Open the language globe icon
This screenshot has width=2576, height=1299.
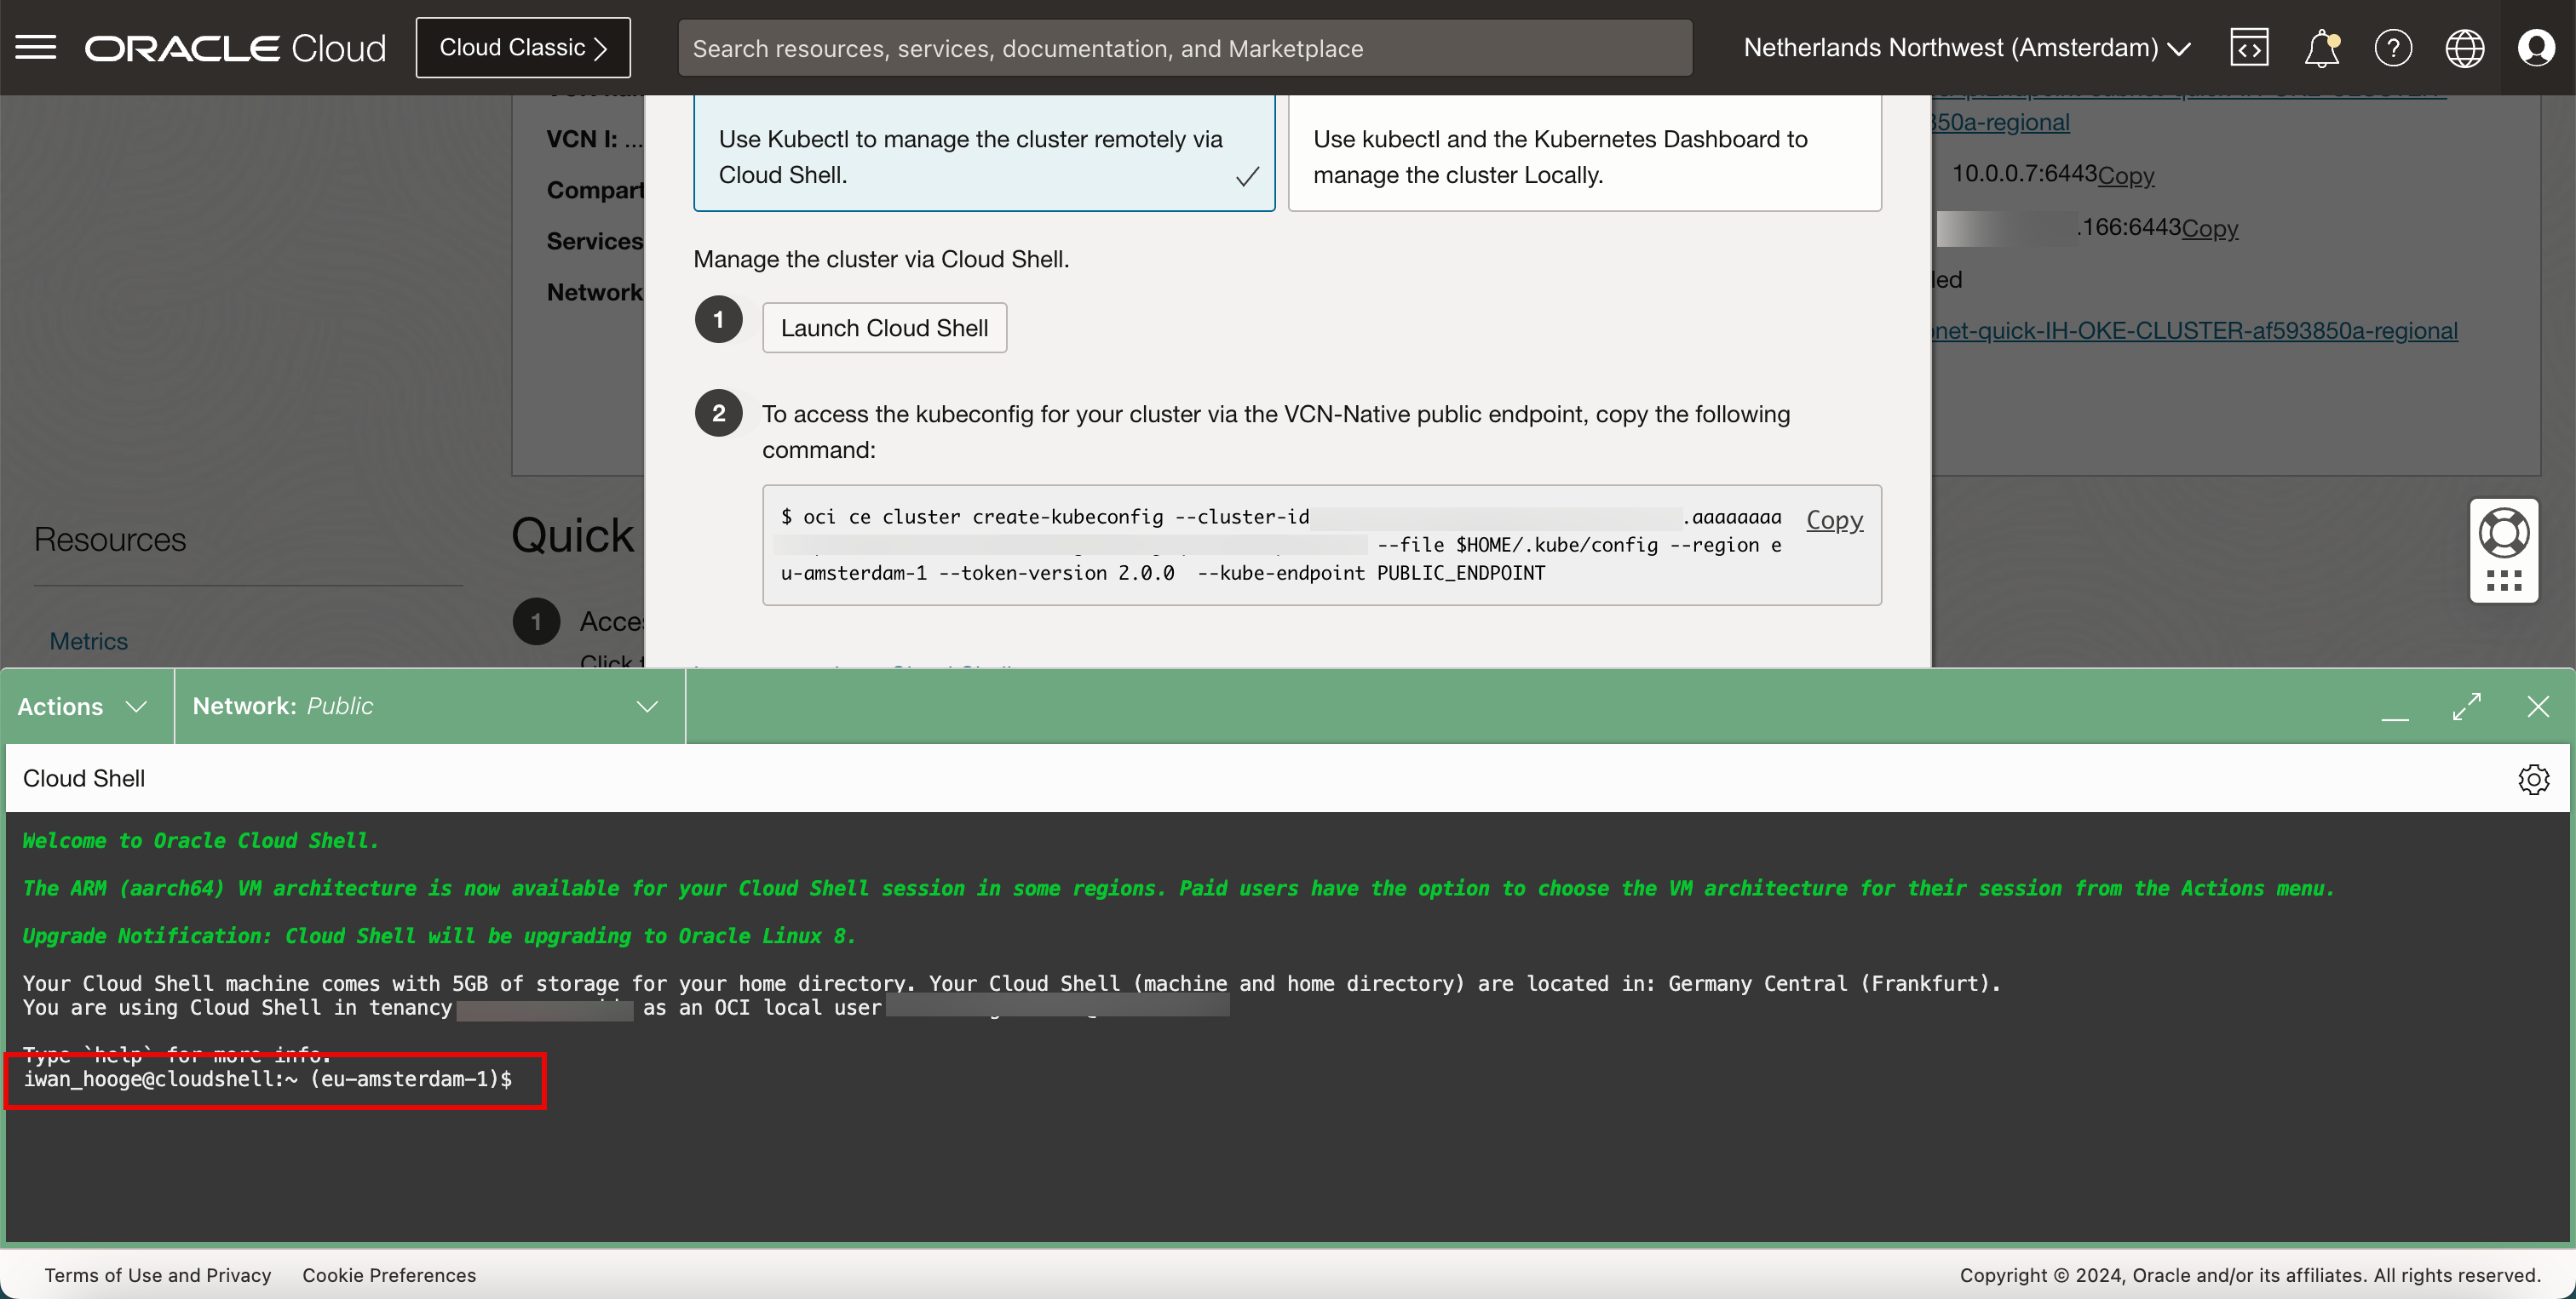pos(2464,47)
